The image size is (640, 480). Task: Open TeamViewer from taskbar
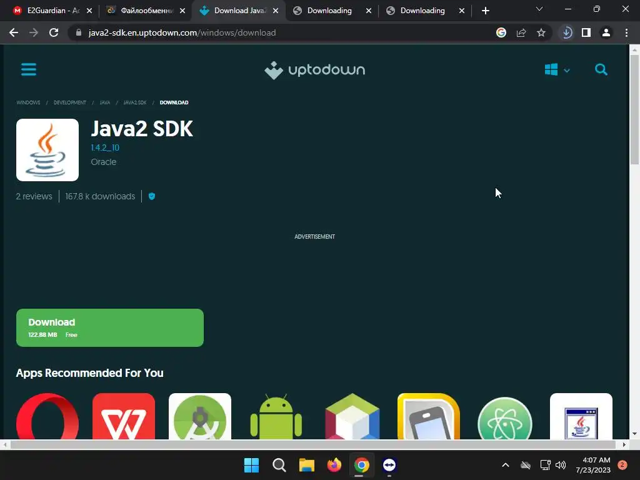tap(389, 465)
